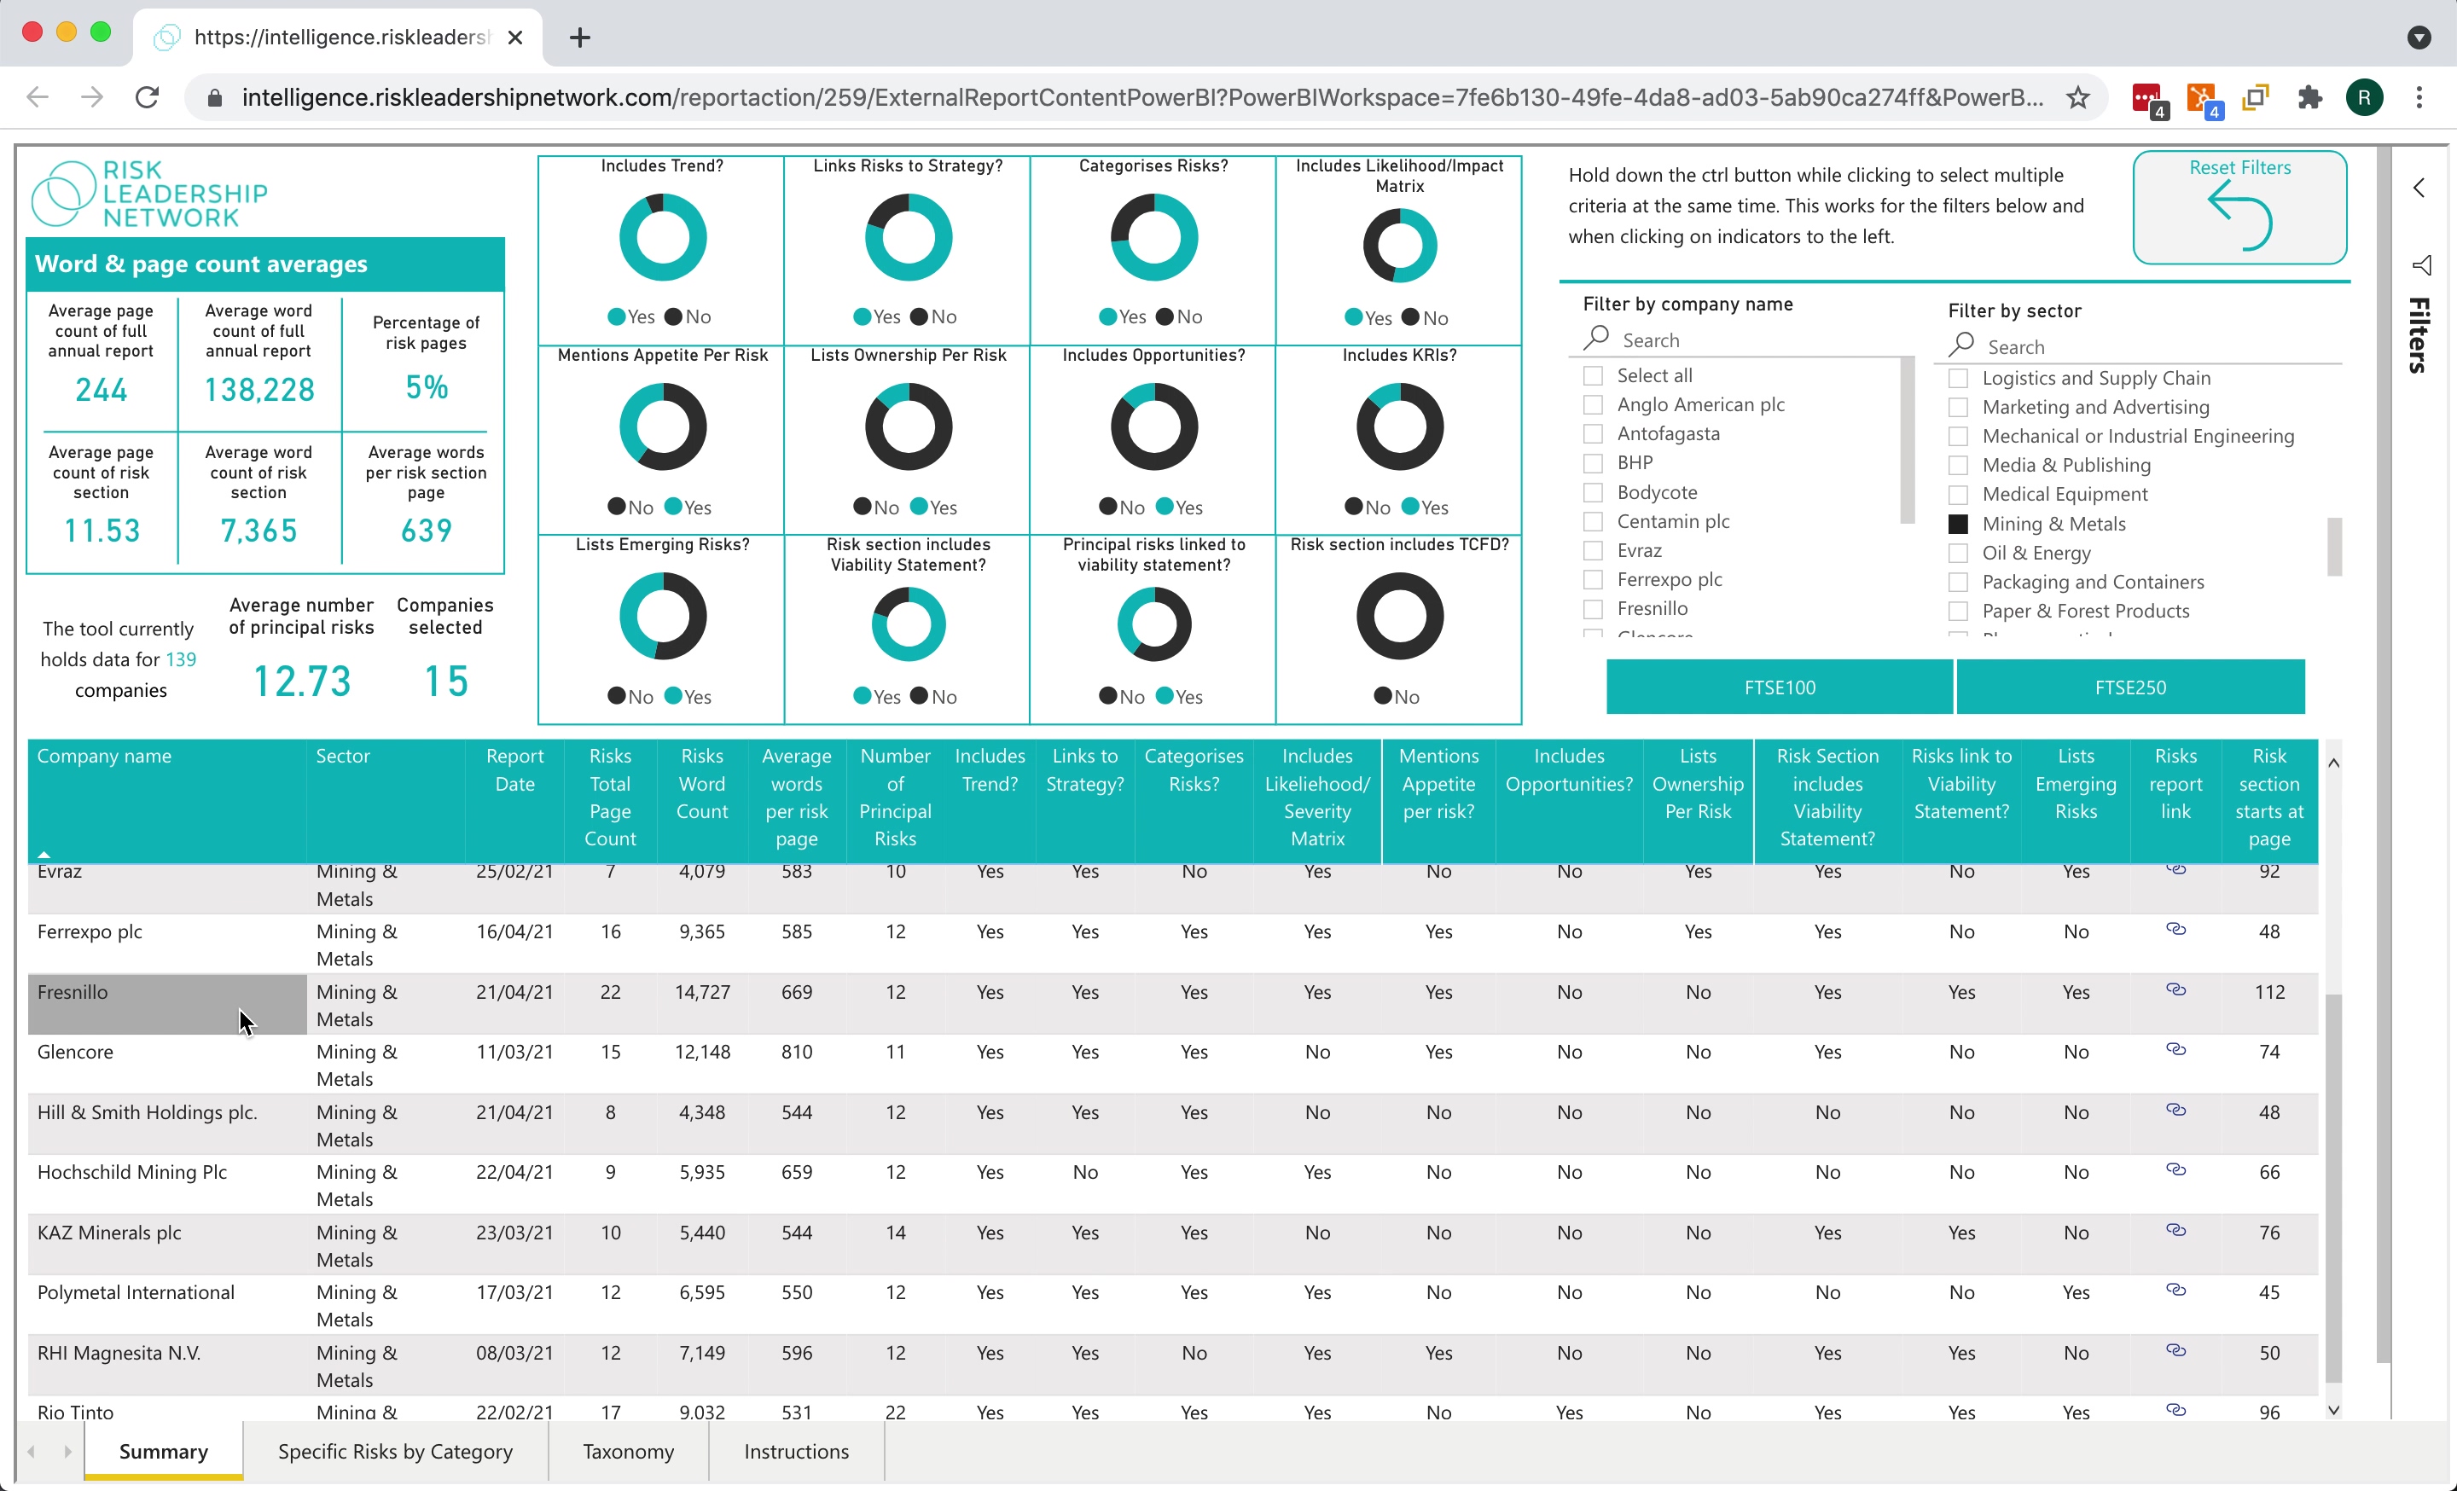Image resolution: width=2457 pixels, height=1491 pixels.
Task: Click the table scroll-down arrow
Action: click(2333, 1409)
